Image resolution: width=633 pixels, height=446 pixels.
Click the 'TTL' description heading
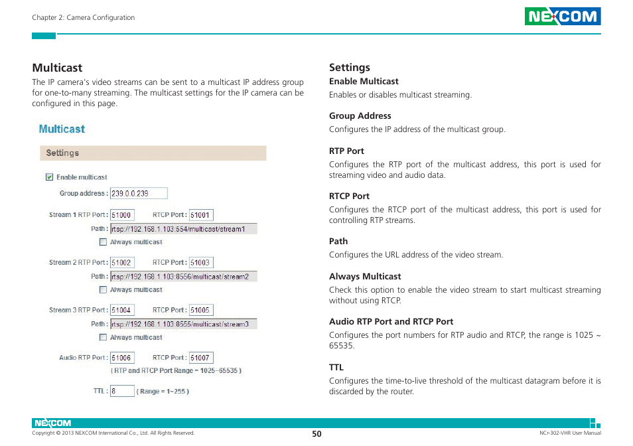336,367
